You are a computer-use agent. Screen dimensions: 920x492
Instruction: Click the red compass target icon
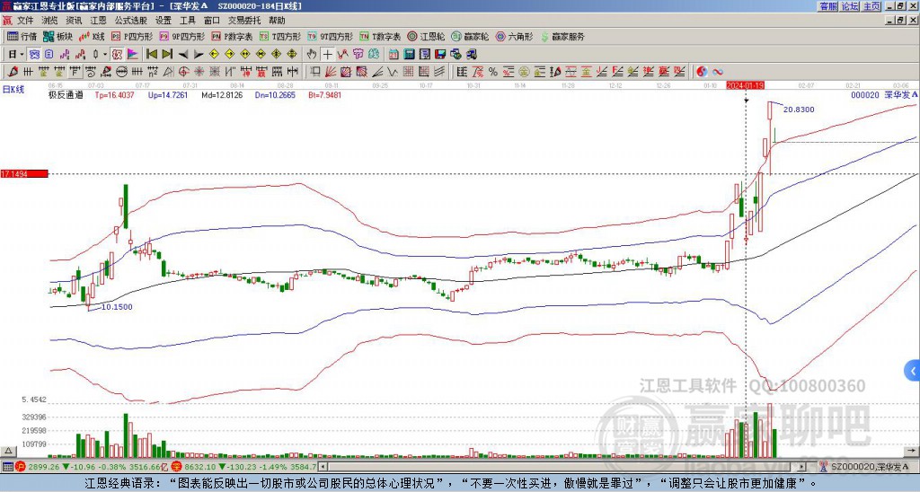[x=183, y=72]
